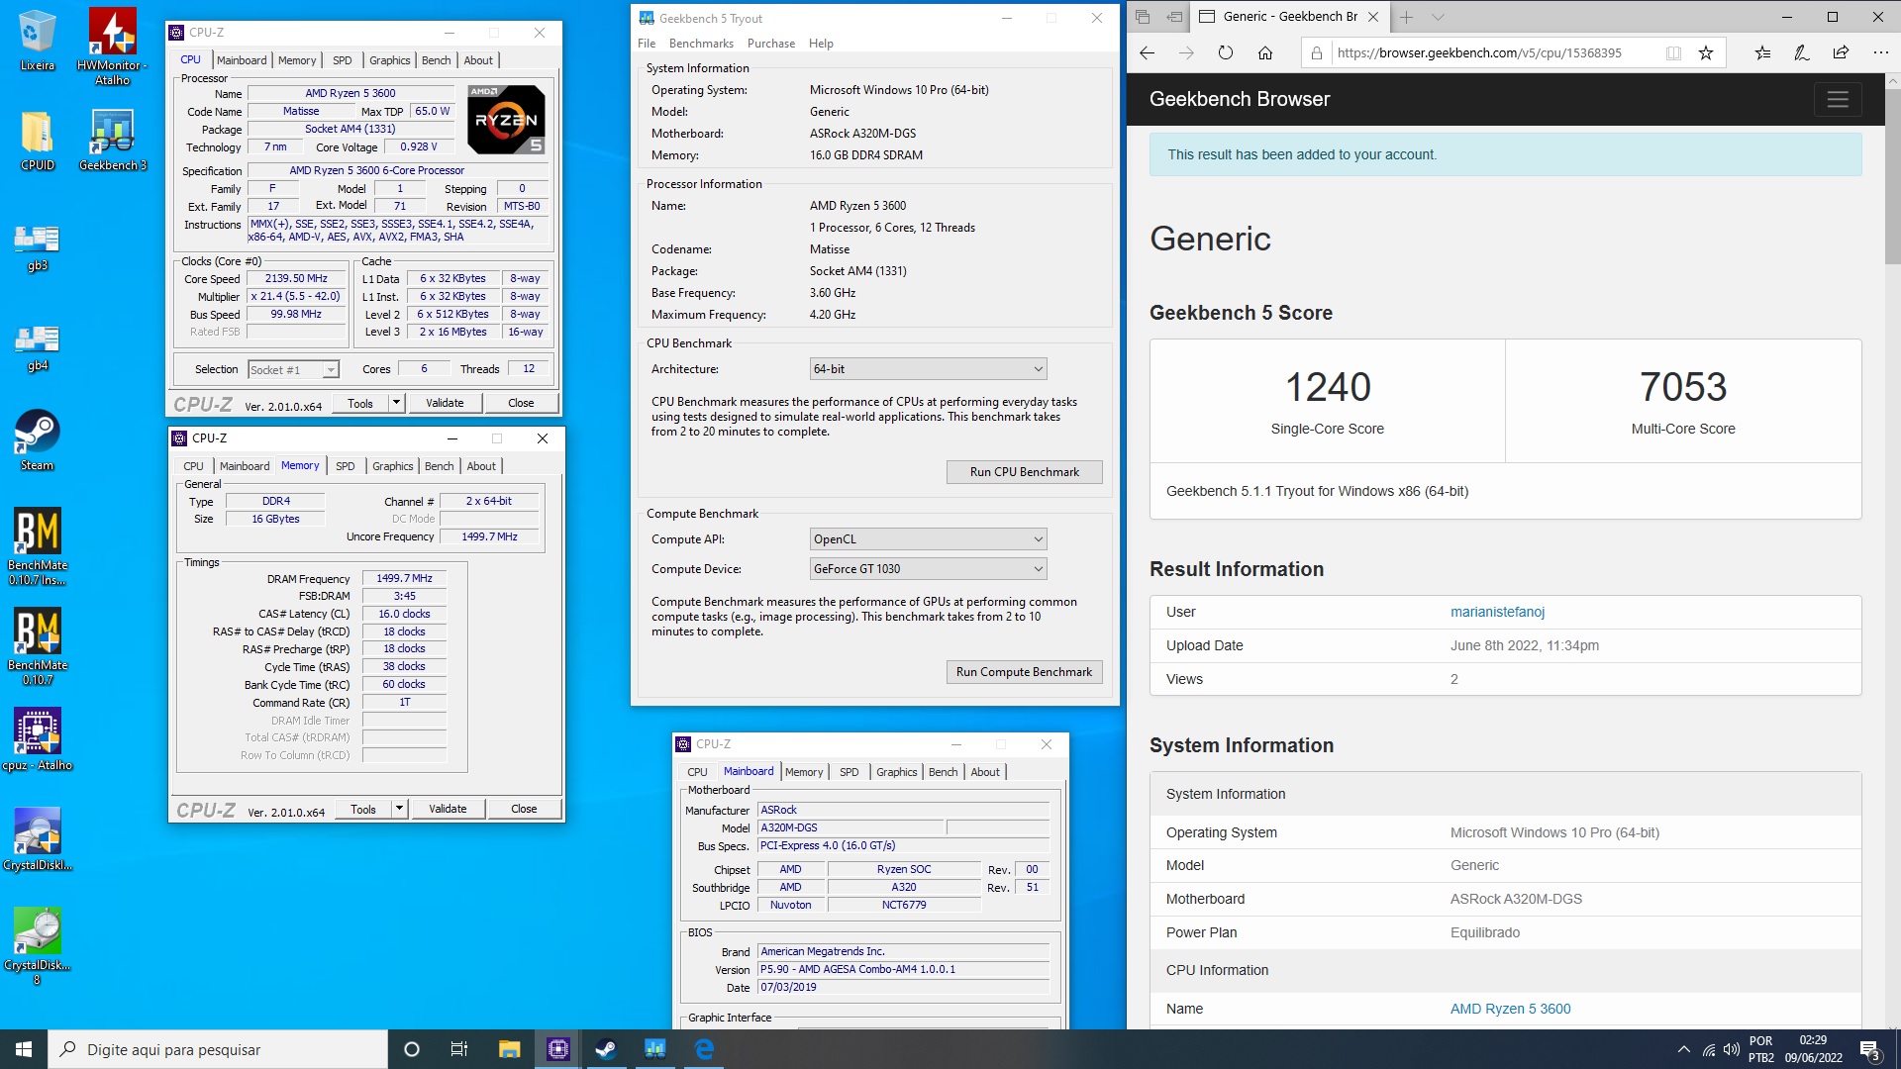1901x1069 pixels.
Task: Click the Run CPU Benchmark button
Action: coord(1024,472)
